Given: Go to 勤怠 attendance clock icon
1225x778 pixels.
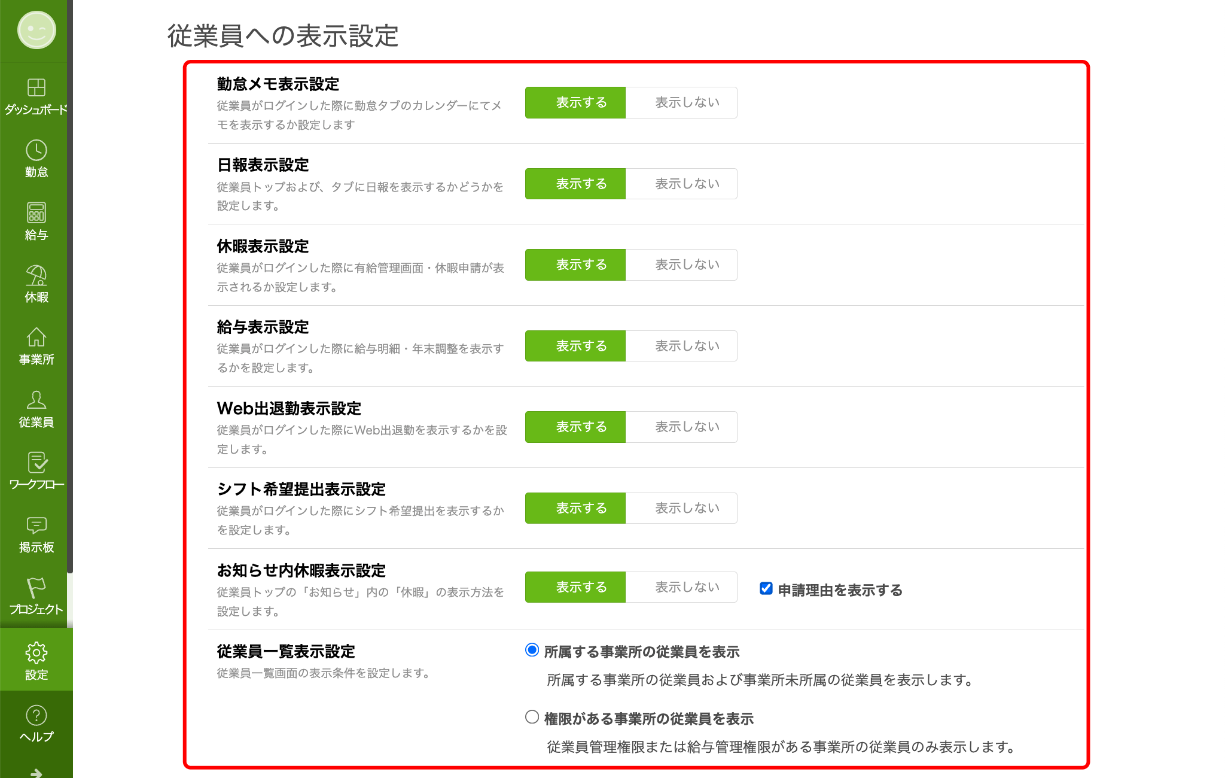Looking at the screenshot, I should pyautogui.click(x=36, y=151).
